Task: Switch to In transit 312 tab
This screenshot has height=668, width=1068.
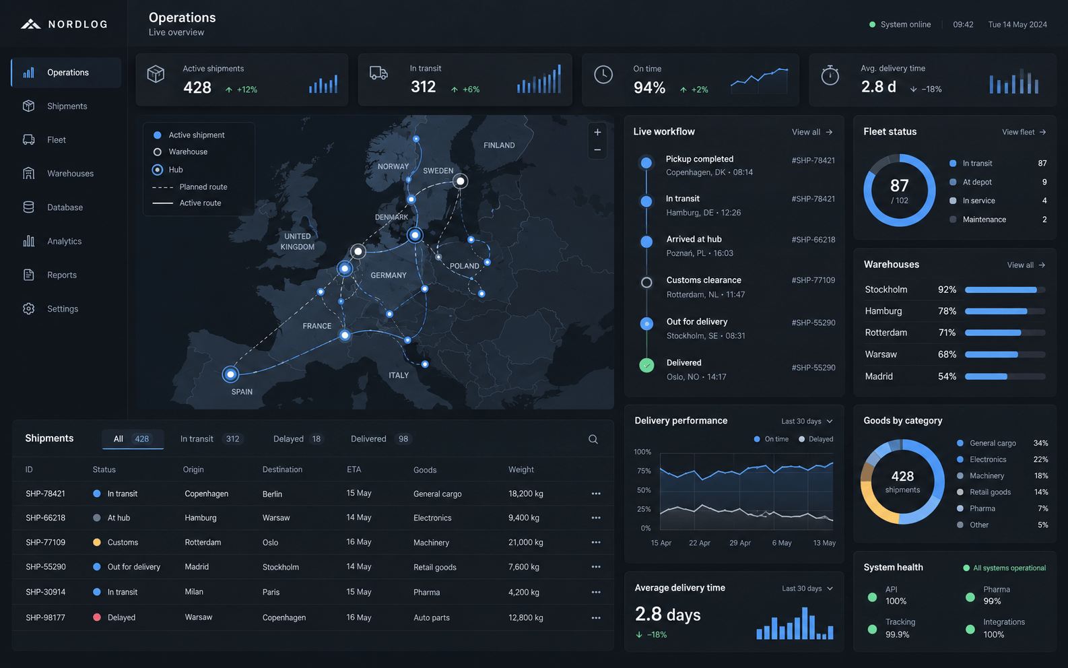Action: 211,439
